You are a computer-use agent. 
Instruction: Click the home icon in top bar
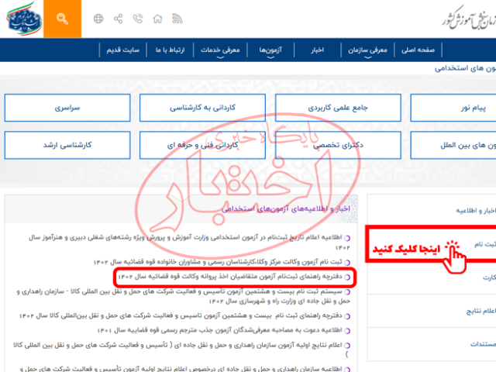pos(159,19)
